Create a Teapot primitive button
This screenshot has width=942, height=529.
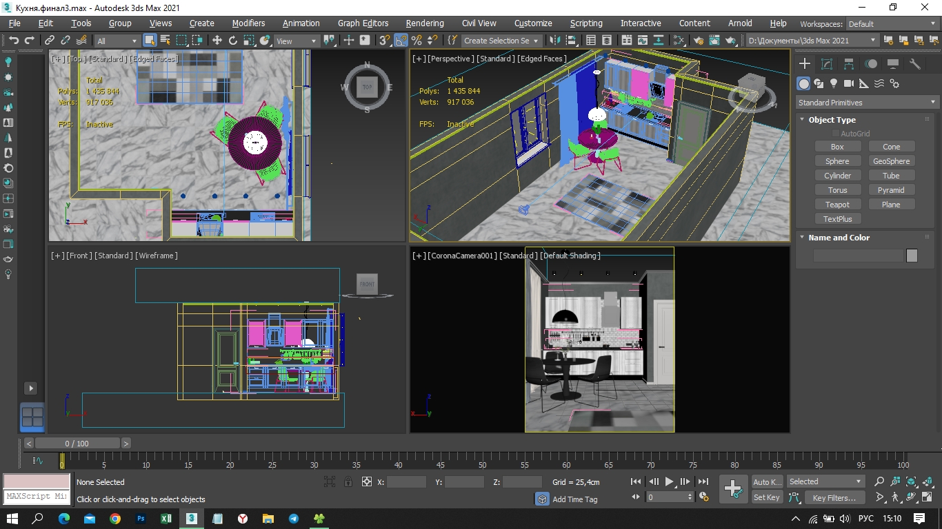point(837,205)
